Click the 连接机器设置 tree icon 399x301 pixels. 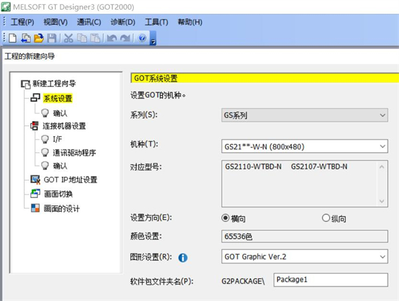click(x=35, y=126)
